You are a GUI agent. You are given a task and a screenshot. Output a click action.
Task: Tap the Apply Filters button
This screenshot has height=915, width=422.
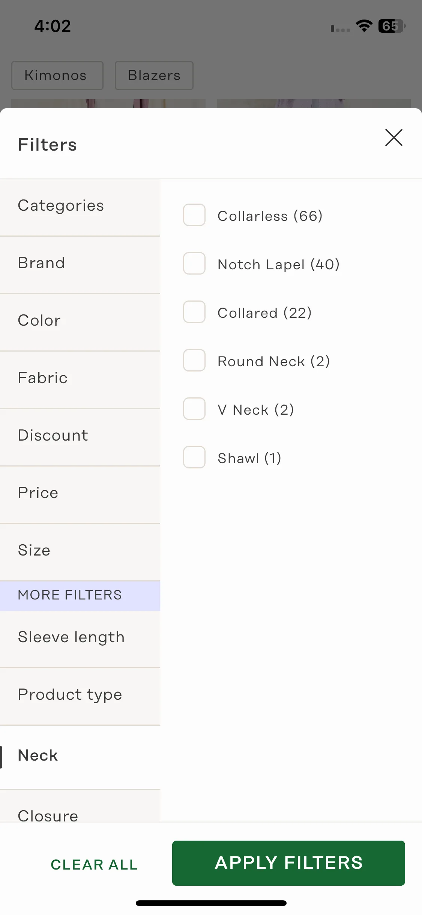(x=288, y=863)
